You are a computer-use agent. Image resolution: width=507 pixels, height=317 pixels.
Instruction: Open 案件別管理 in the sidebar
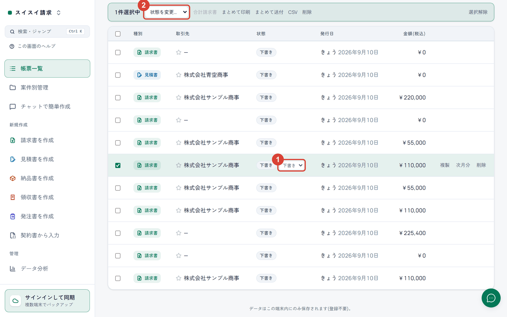48,88
